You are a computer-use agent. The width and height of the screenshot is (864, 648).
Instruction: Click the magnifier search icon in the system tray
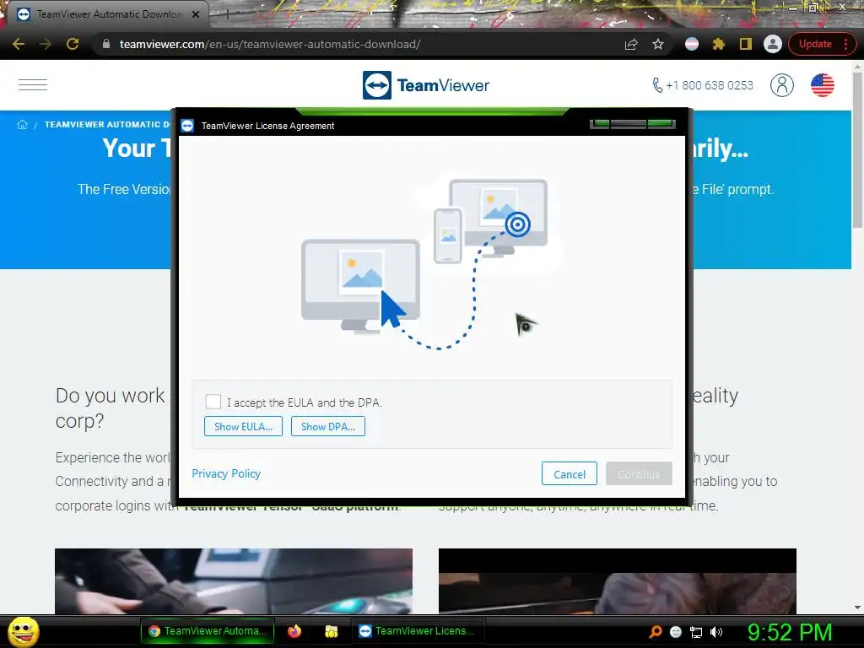(x=655, y=631)
